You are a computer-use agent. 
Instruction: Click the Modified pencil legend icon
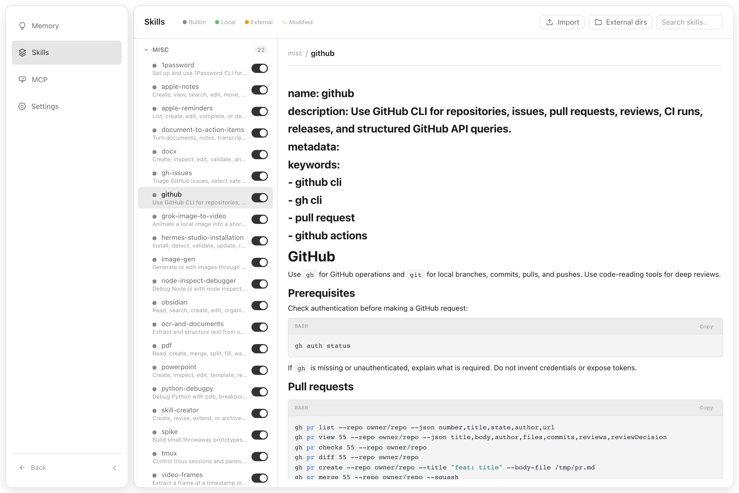pos(284,22)
